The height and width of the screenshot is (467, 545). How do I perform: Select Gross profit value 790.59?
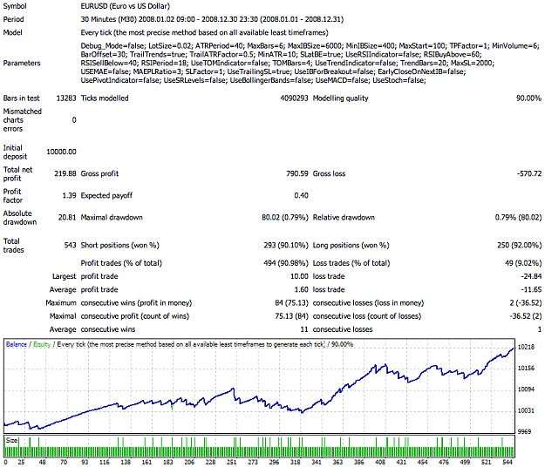coord(297,173)
